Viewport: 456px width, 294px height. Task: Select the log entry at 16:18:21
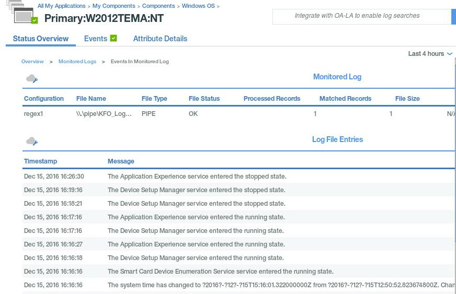click(238, 204)
